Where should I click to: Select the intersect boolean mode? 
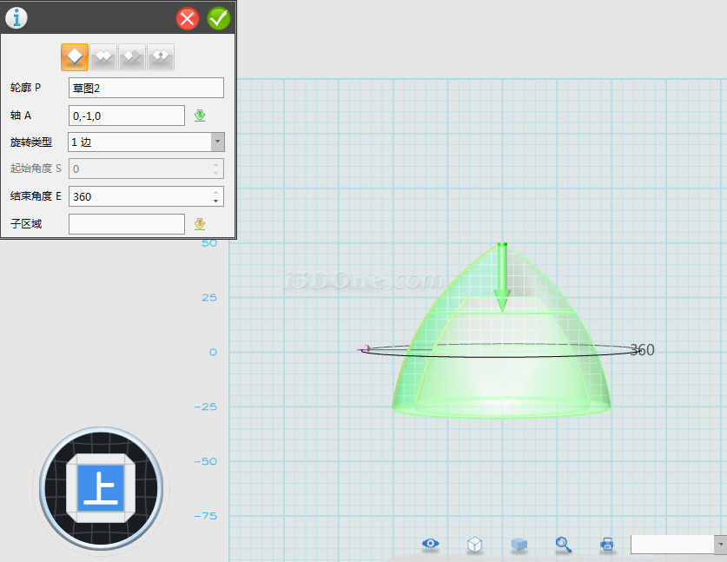[161, 56]
